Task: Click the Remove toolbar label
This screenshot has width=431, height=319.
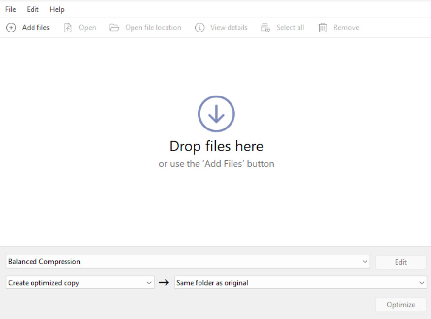Action: click(x=346, y=28)
